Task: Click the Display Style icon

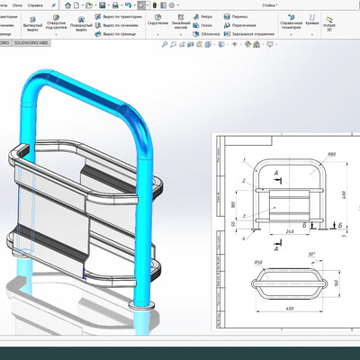Action: 221,45
